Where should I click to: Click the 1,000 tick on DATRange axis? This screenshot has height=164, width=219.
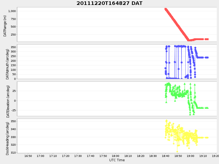pyautogui.click(x=12, y=11)
